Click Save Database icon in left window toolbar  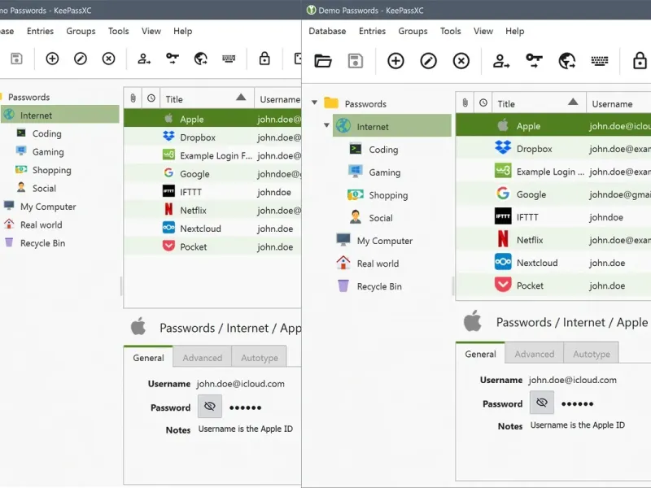(x=16, y=59)
